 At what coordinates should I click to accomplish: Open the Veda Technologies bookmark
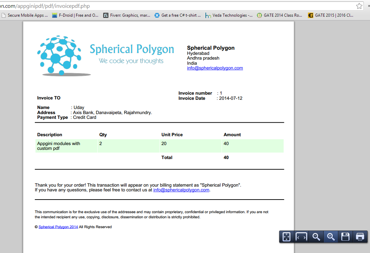click(229, 15)
